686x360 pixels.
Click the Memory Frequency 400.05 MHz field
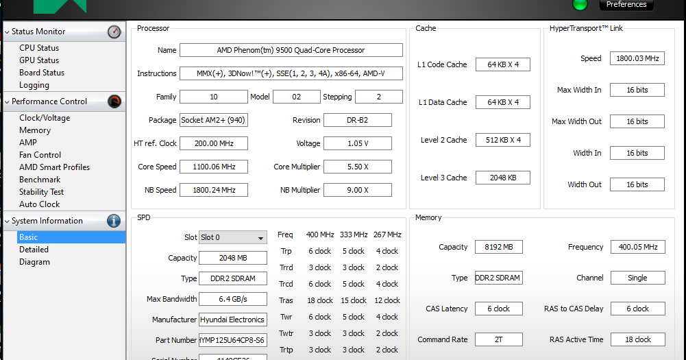[638, 247]
